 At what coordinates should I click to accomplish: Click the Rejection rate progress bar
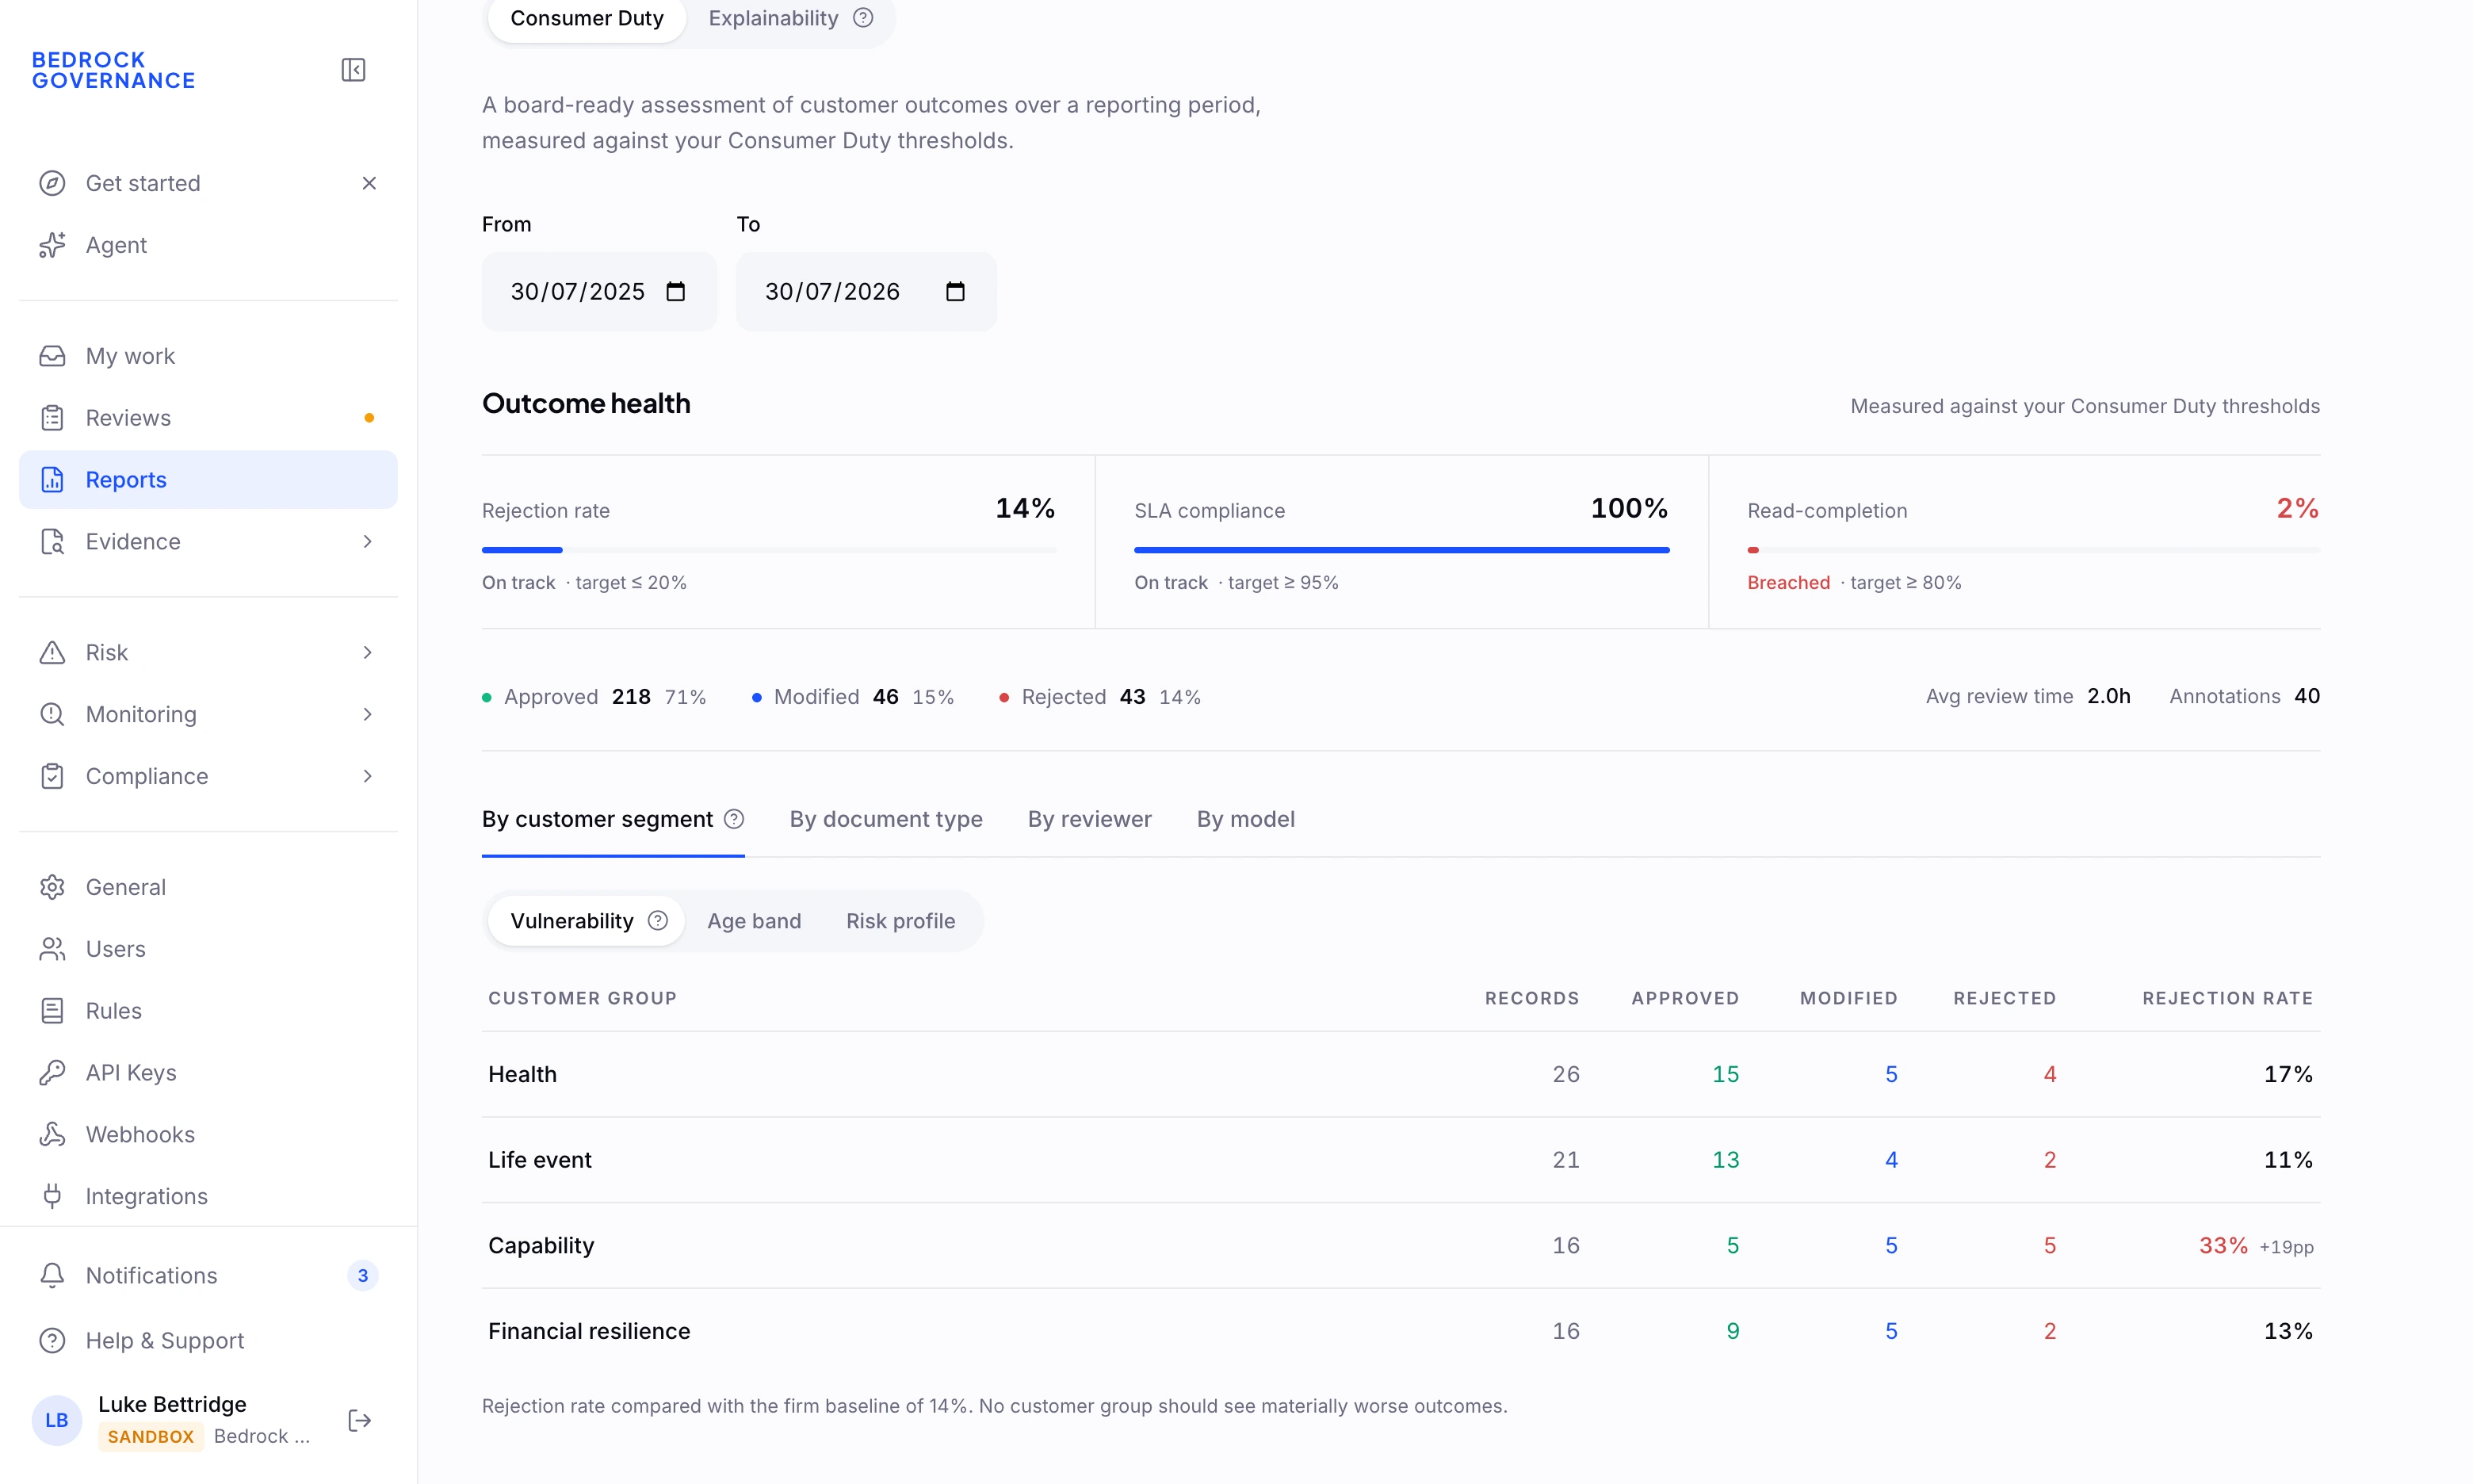[768, 550]
